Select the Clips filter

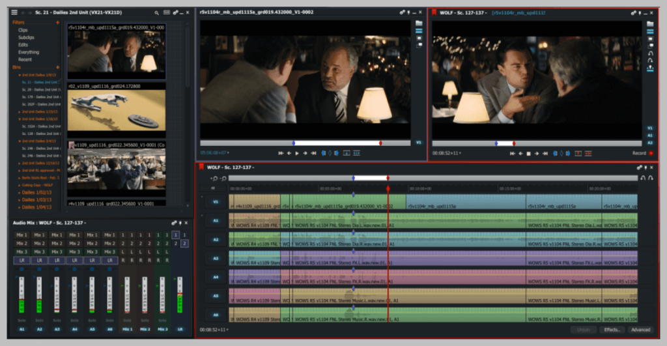point(23,30)
